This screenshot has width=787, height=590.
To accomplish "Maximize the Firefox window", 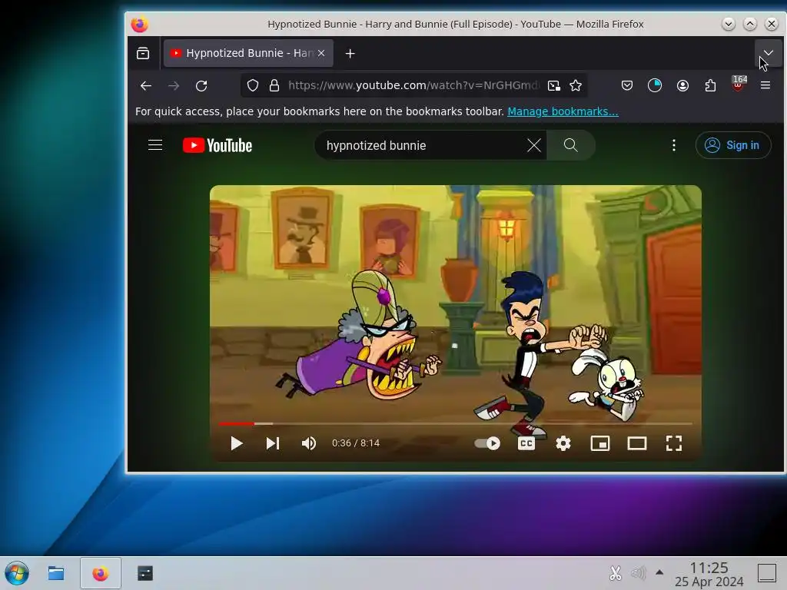I will click(x=750, y=24).
